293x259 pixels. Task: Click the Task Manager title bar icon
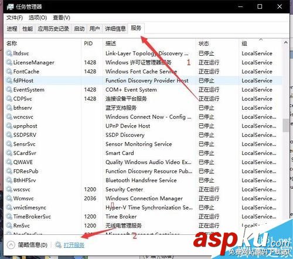point(10,6)
